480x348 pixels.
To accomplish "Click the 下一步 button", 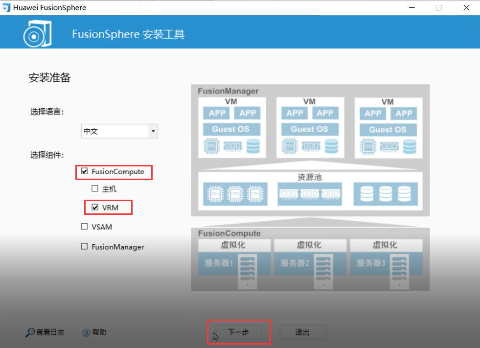I will coord(239,332).
